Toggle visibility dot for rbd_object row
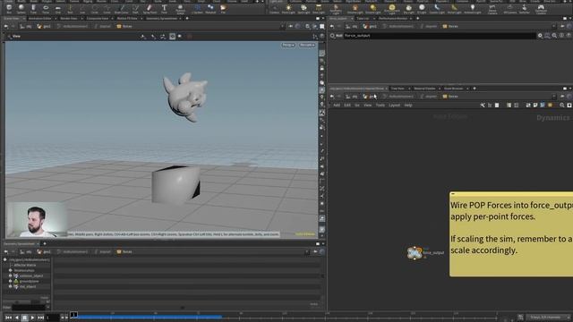Screen dimensions: 573x322 point(10,287)
